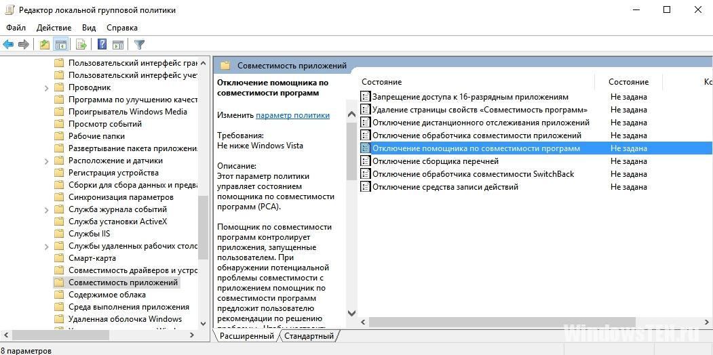This screenshot has height=355, width=713.
Task: Select policy Отключение обработчика совместимости SwitchBack
Action: pyautogui.click(x=474, y=174)
